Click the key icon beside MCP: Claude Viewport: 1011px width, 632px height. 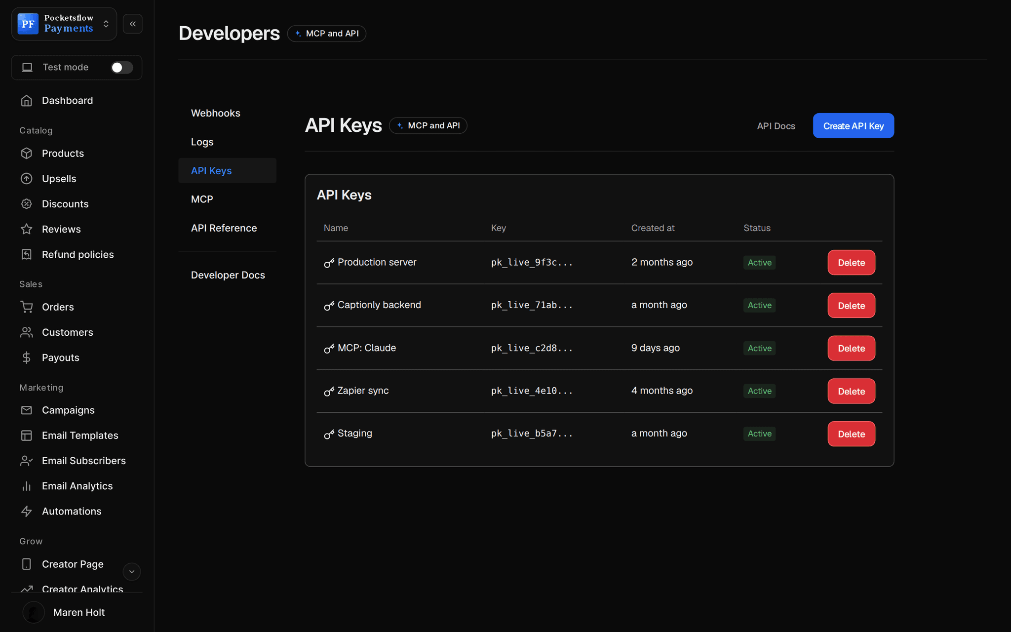pos(329,349)
